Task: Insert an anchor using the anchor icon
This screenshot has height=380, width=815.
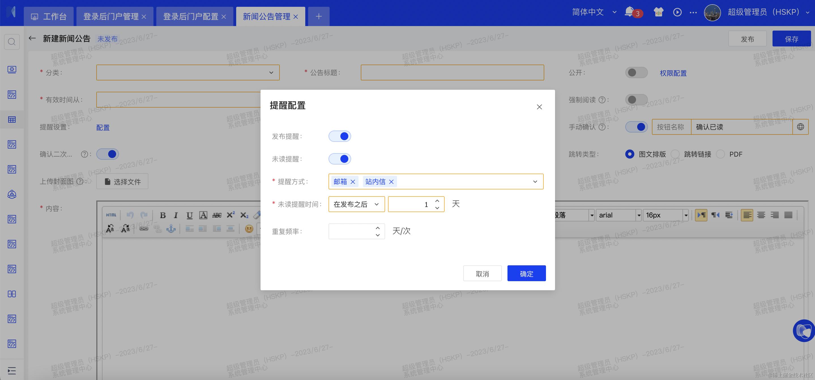Action: point(171,229)
